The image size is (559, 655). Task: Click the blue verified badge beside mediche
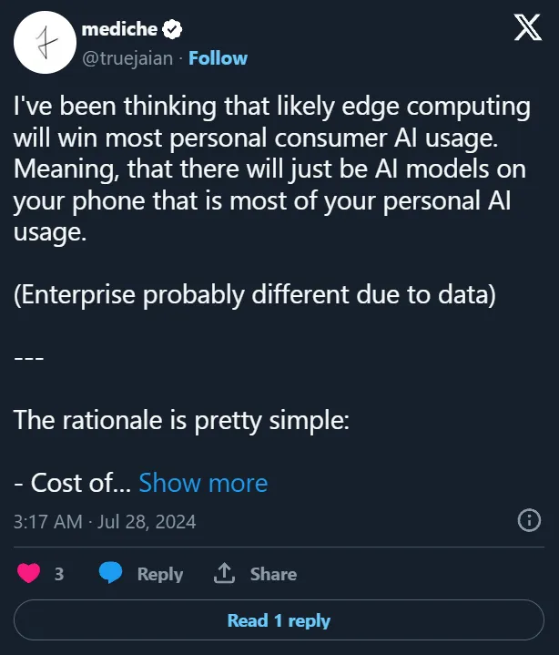click(x=171, y=30)
